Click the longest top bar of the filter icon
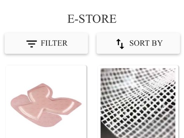184x138 pixels. click(x=32, y=41)
